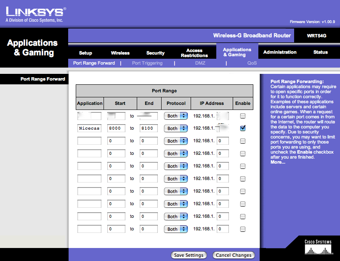The height and width of the screenshot is (261, 340).
Task: Click the Application name field in the third row
Action: point(89,141)
